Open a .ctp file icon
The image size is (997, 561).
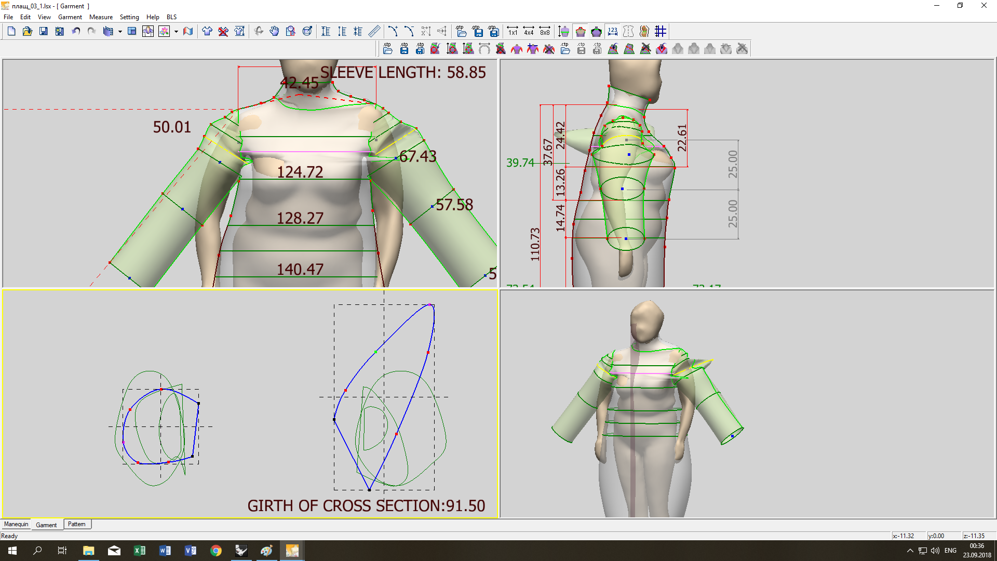565,49
